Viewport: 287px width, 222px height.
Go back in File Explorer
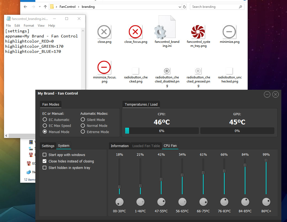25,7
